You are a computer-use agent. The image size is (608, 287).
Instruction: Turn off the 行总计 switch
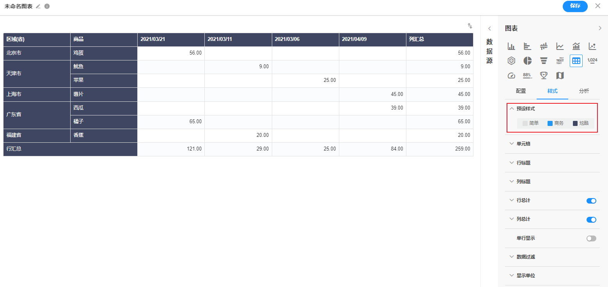pyautogui.click(x=591, y=201)
